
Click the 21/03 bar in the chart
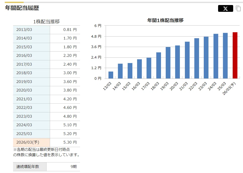[187, 60]
